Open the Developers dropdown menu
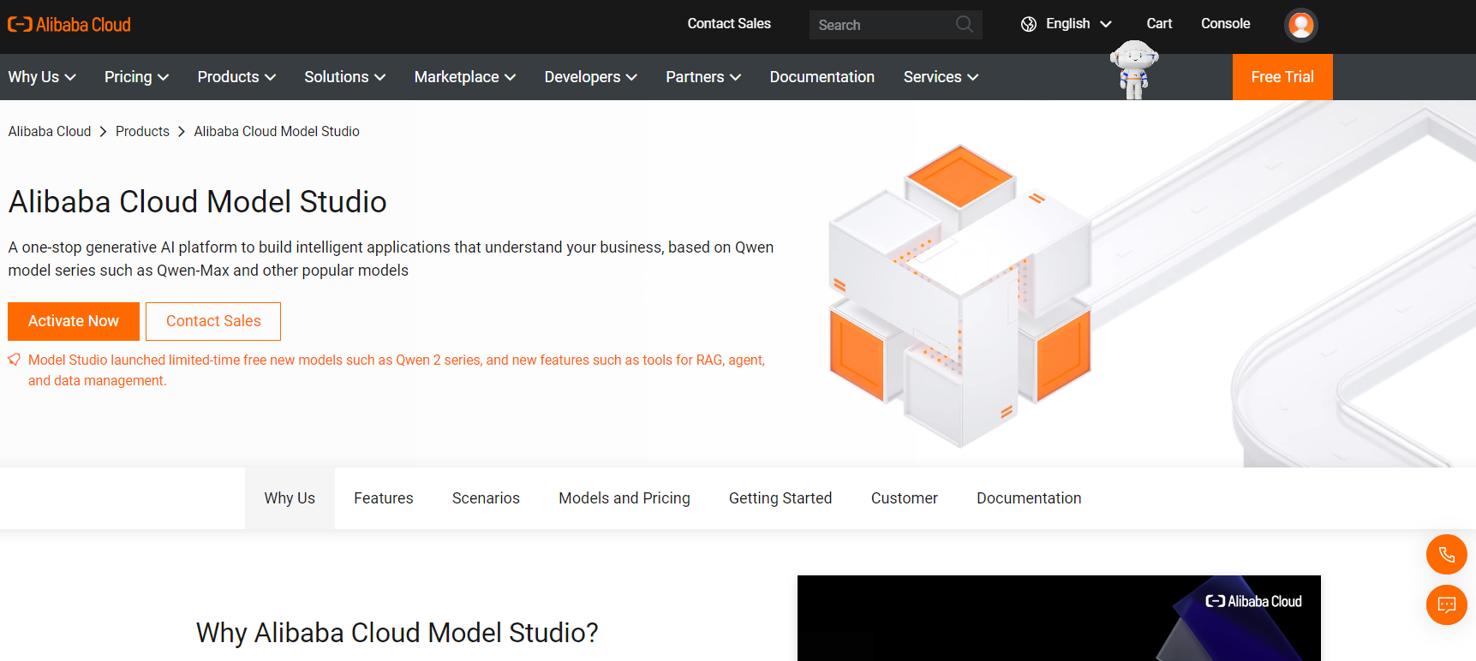This screenshot has height=661, width=1476. pyautogui.click(x=591, y=77)
